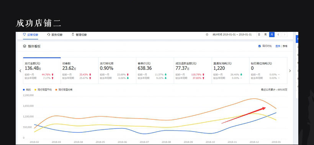Viewport: 314px width, 145px height.
Task: Click the info icon before 统计时间
Action: 207,35
